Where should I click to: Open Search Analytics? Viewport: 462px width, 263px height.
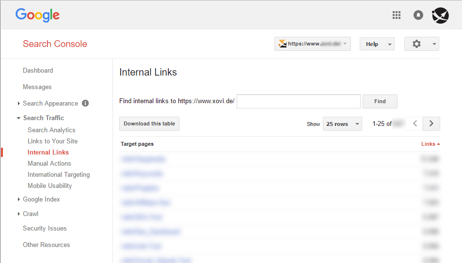point(51,130)
